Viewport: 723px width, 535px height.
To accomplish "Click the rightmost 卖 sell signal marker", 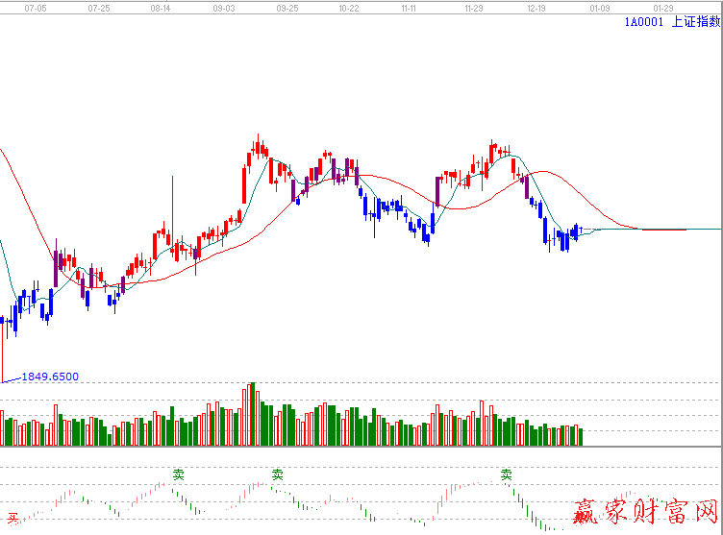I will coord(506,474).
